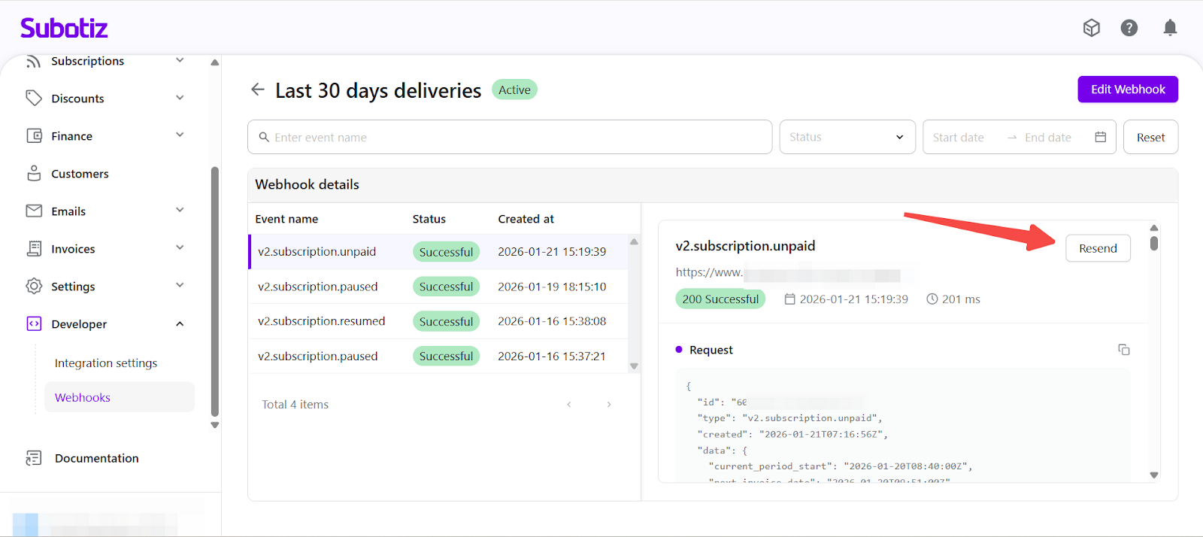Open the Status filter dropdown
Screen dimensions: 1203x537
click(x=847, y=137)
